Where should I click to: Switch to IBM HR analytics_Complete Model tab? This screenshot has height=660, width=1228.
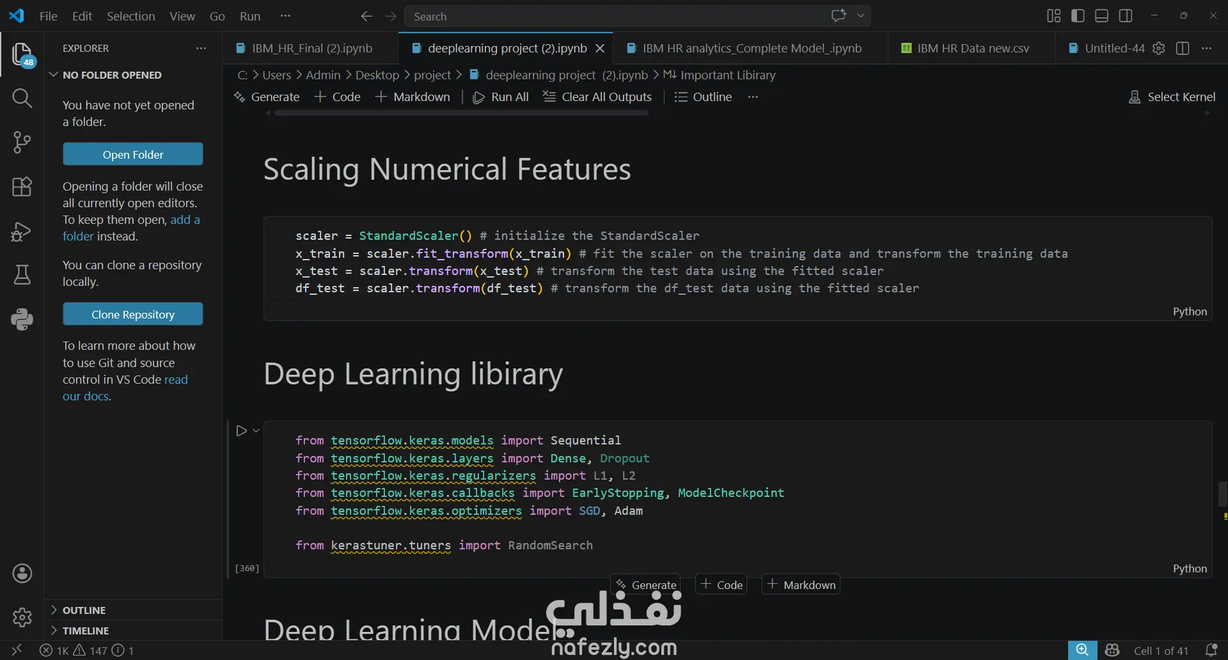(x=752, y=48)
